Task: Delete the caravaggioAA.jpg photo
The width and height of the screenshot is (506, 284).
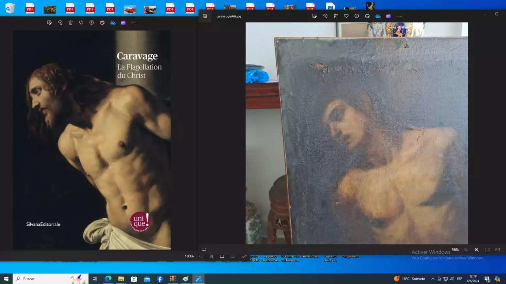Action: click(336, 16)
